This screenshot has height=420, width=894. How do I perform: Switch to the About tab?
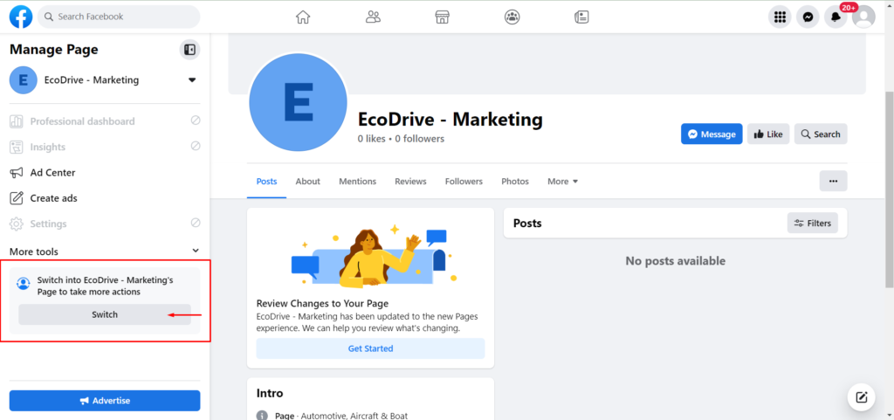pyautogui.click(x=308, y=182)
